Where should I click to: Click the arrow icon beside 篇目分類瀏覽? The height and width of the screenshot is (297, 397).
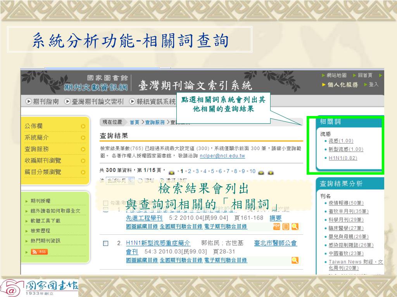(x=83, y=172)
